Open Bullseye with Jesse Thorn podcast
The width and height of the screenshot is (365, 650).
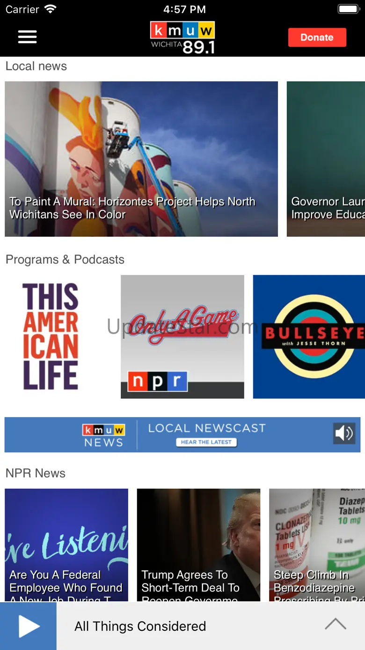coord(309,336)
